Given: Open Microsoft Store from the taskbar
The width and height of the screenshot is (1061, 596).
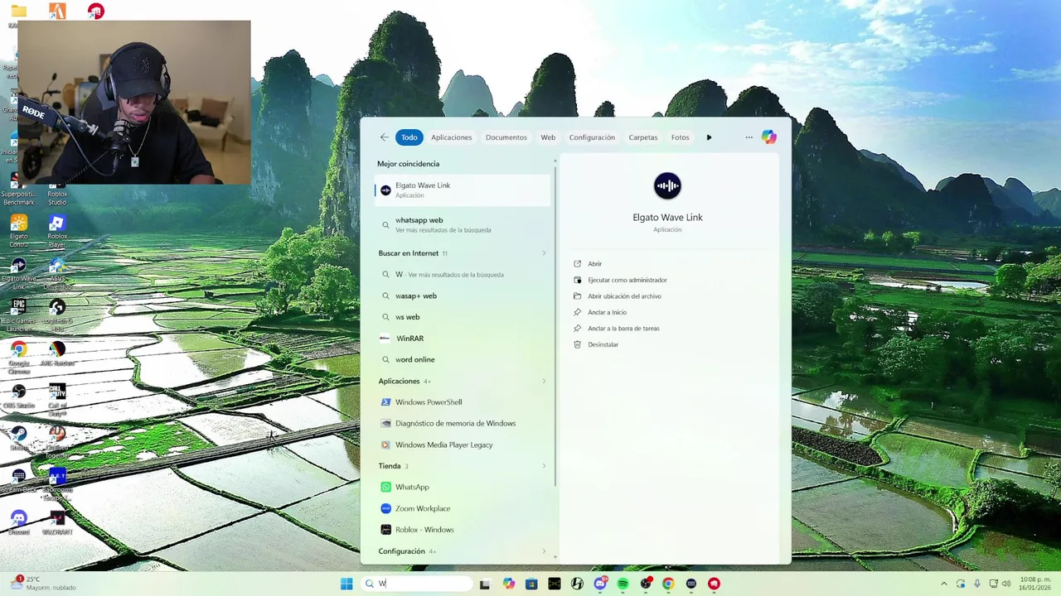Looking at the screenshot, I should [531, 584].
